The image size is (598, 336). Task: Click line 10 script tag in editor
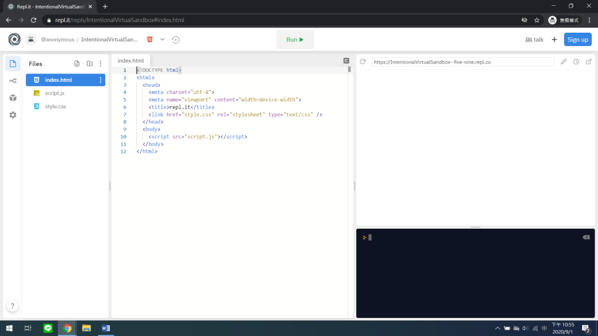point(198,136)
